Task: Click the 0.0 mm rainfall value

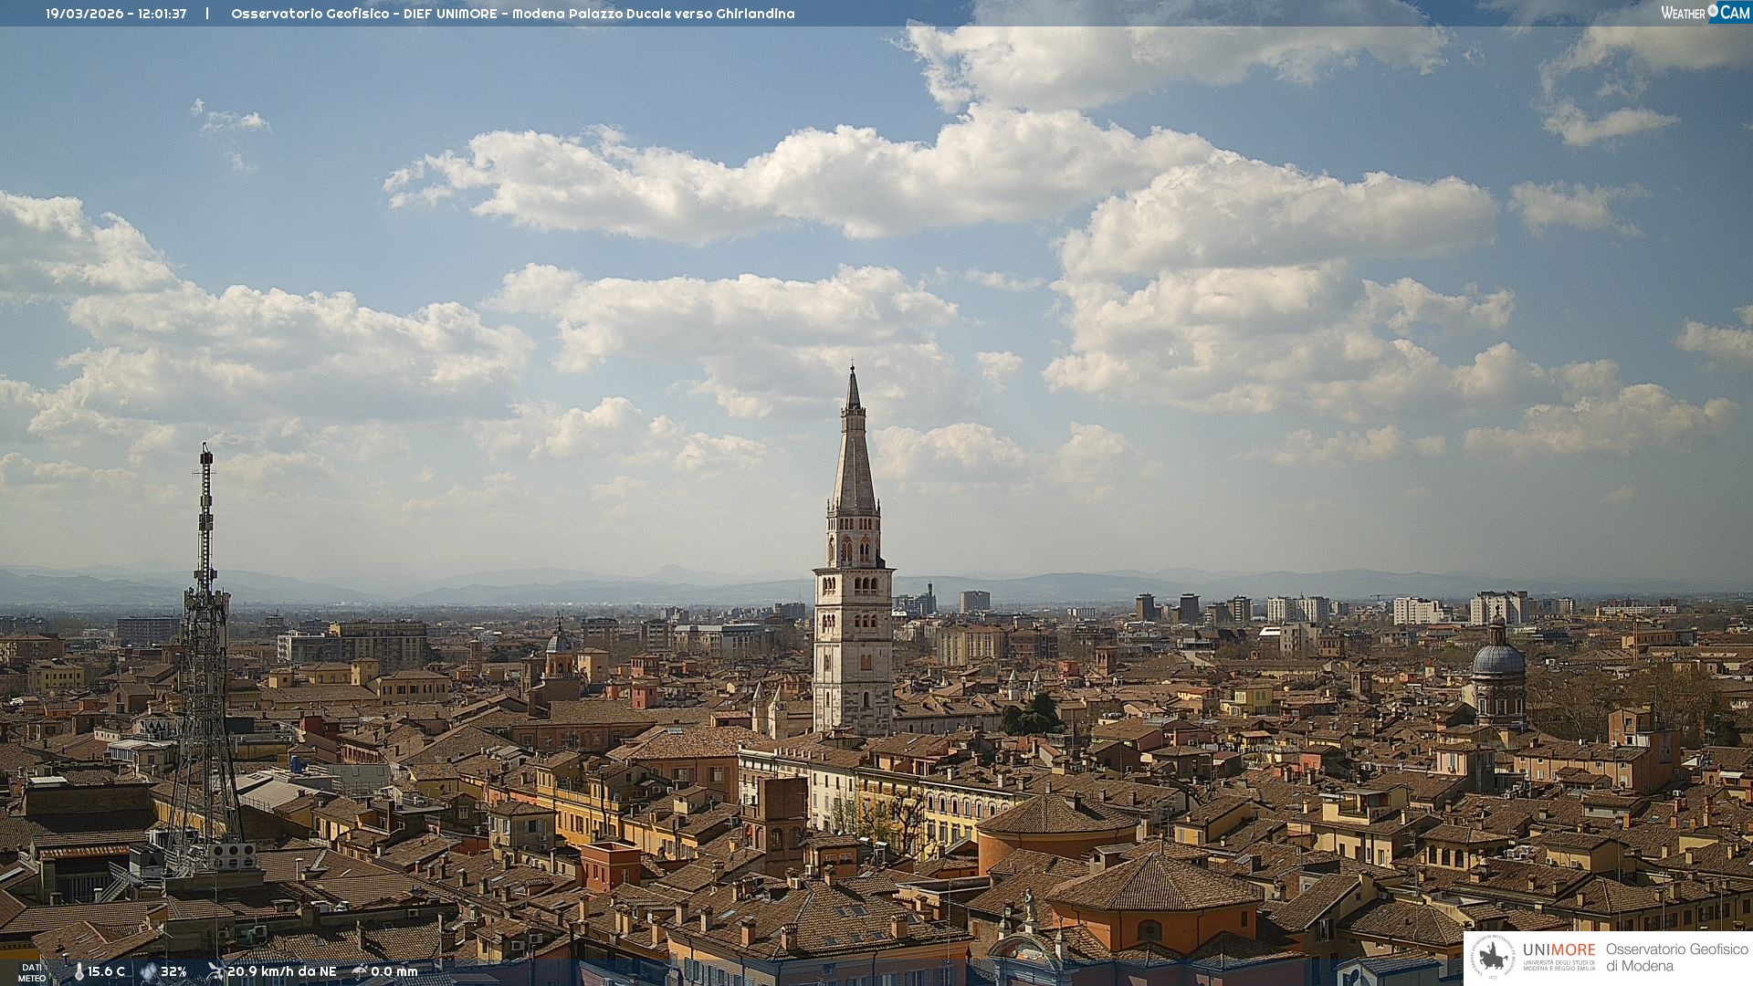Action: 394,972
